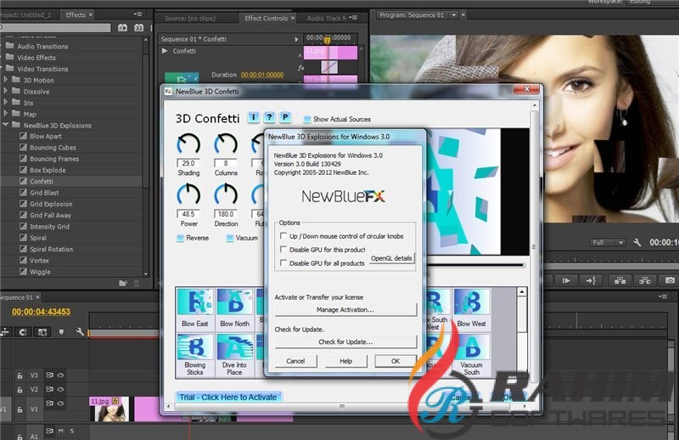Select Spiral Rotation in effects list
The height and width of the screenshot is (440, 679).
tap(51, 249)
